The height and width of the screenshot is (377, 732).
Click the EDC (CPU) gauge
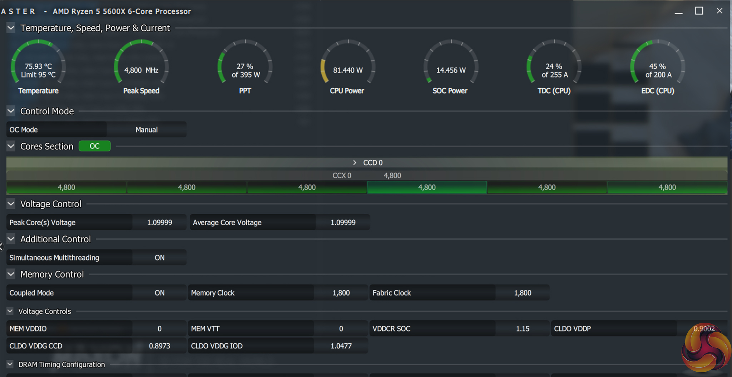(657, 64)
